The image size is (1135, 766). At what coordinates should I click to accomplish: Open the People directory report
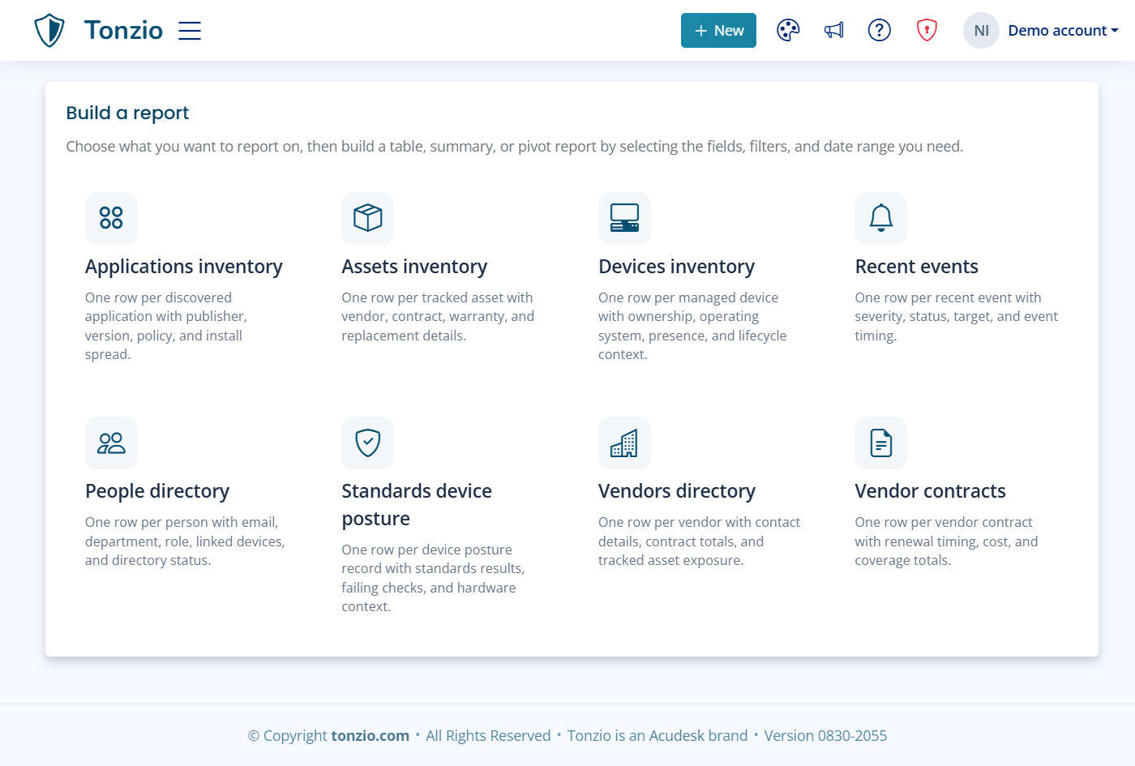pyautogui.click(x=157, y=491)
